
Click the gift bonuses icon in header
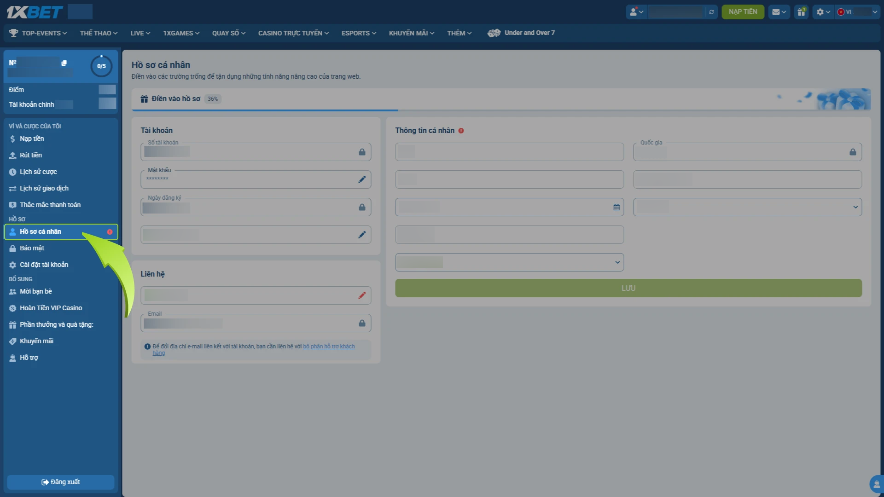click(802, 12)
